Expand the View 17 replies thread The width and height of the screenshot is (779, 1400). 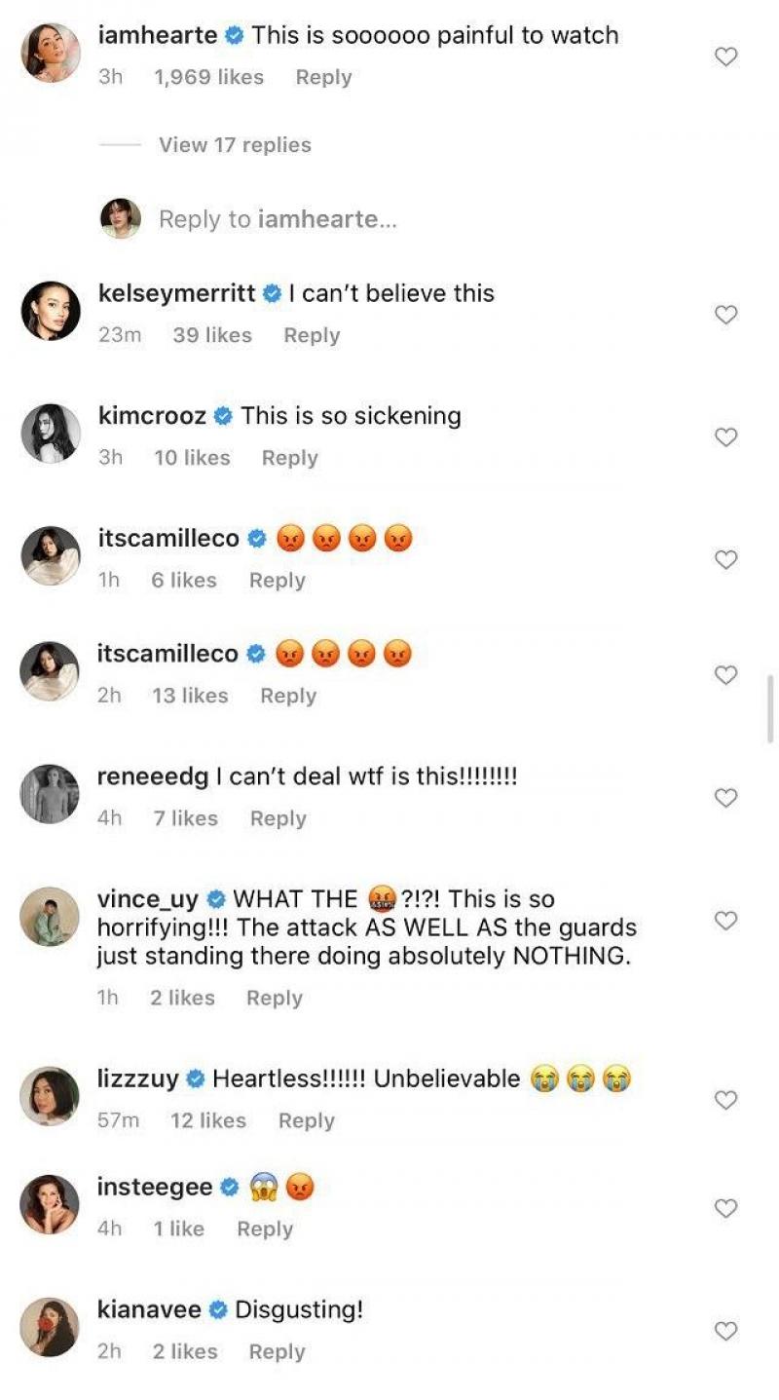coord(233,144)
